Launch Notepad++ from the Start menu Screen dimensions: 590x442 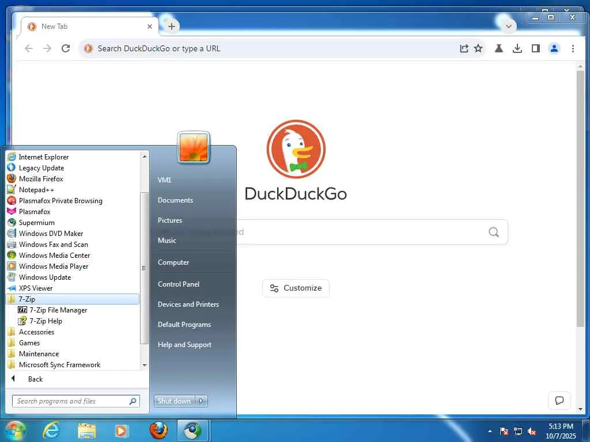pyautogui.click(x=73, y=189)
